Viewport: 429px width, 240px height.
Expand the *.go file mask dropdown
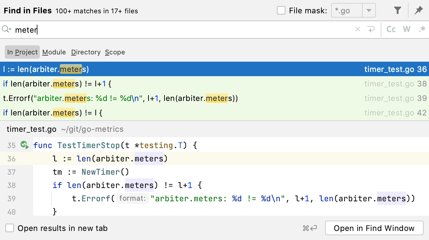click(x=369, y=11)
